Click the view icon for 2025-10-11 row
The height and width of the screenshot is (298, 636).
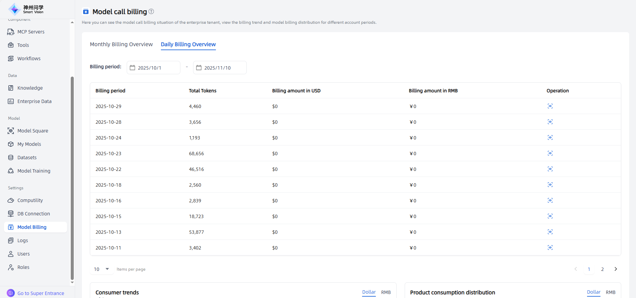550,247
